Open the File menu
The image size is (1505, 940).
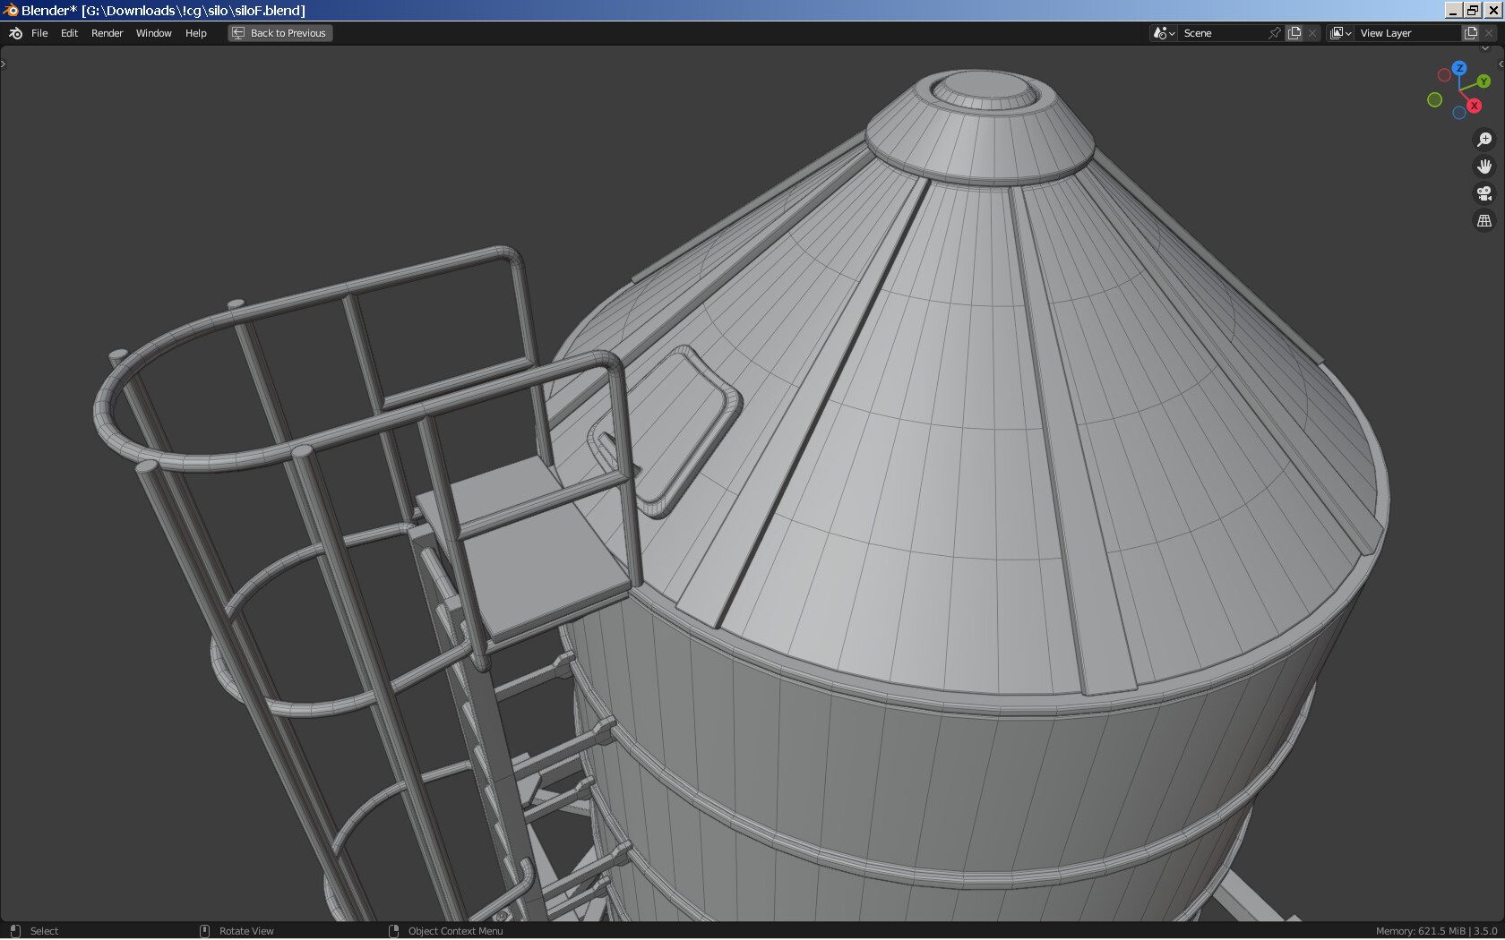click(x=39, y=33)
